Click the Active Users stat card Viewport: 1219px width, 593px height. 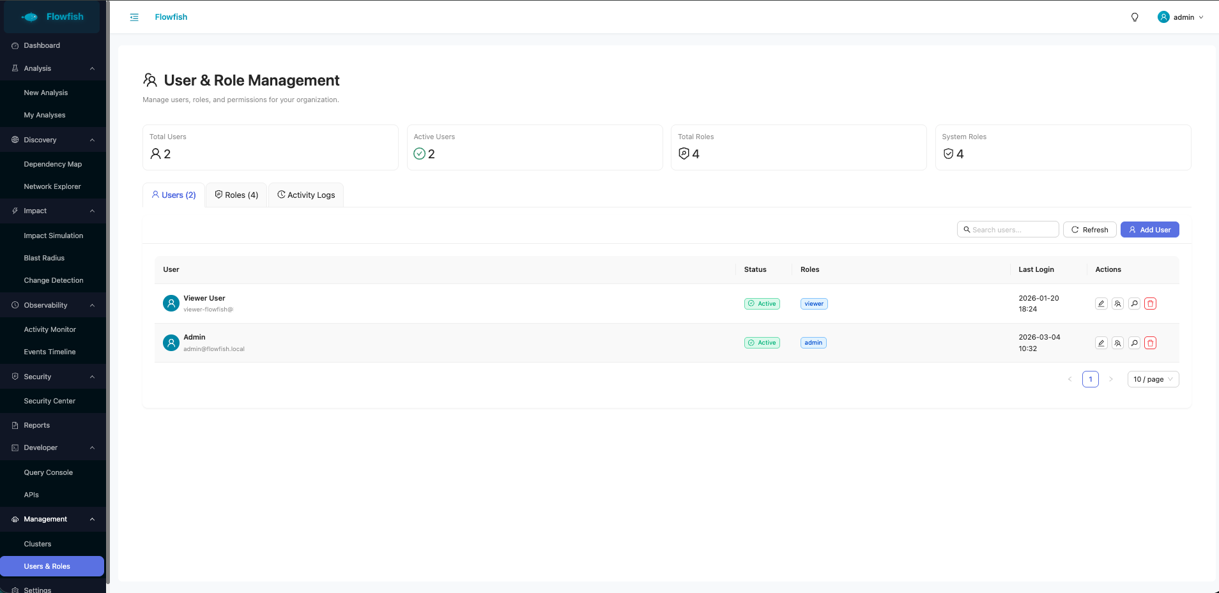click(535, 147)
